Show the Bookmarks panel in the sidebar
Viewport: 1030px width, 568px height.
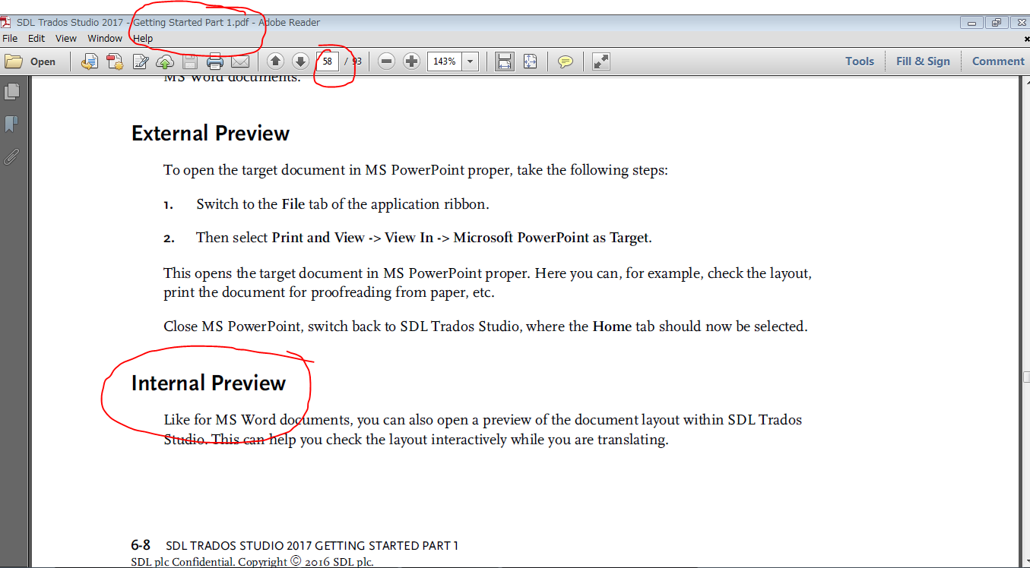pos(11,124)
